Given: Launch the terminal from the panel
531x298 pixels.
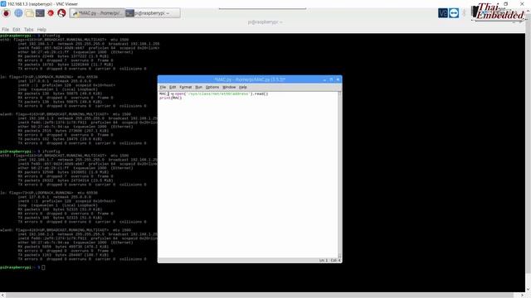Looking at the screenshot, I should click(x=40, y=13).
